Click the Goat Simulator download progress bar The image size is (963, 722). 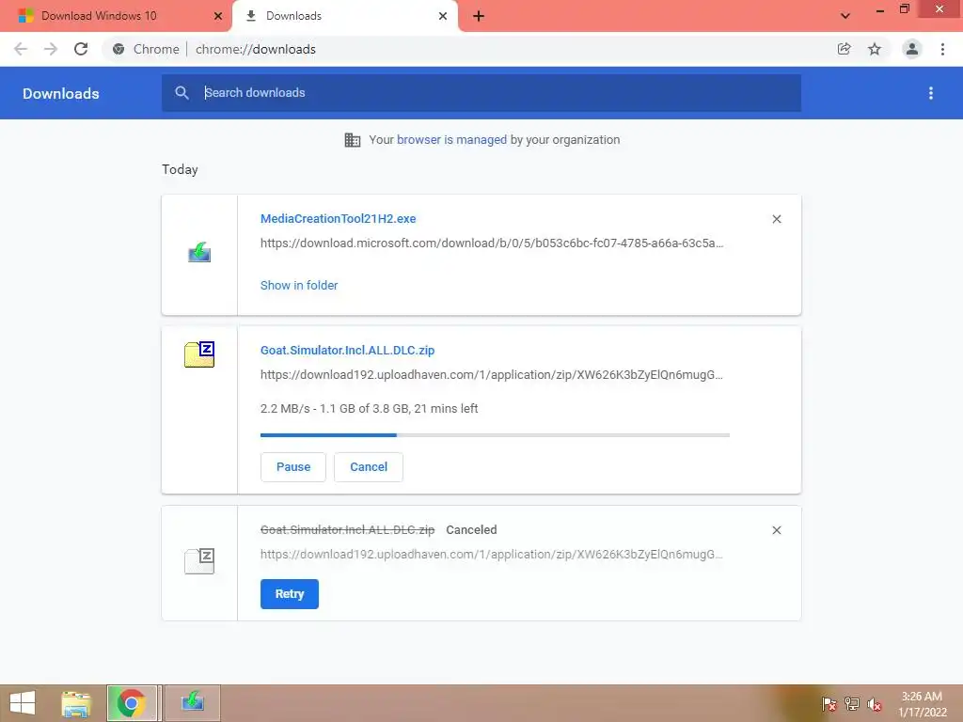point(495,435)
